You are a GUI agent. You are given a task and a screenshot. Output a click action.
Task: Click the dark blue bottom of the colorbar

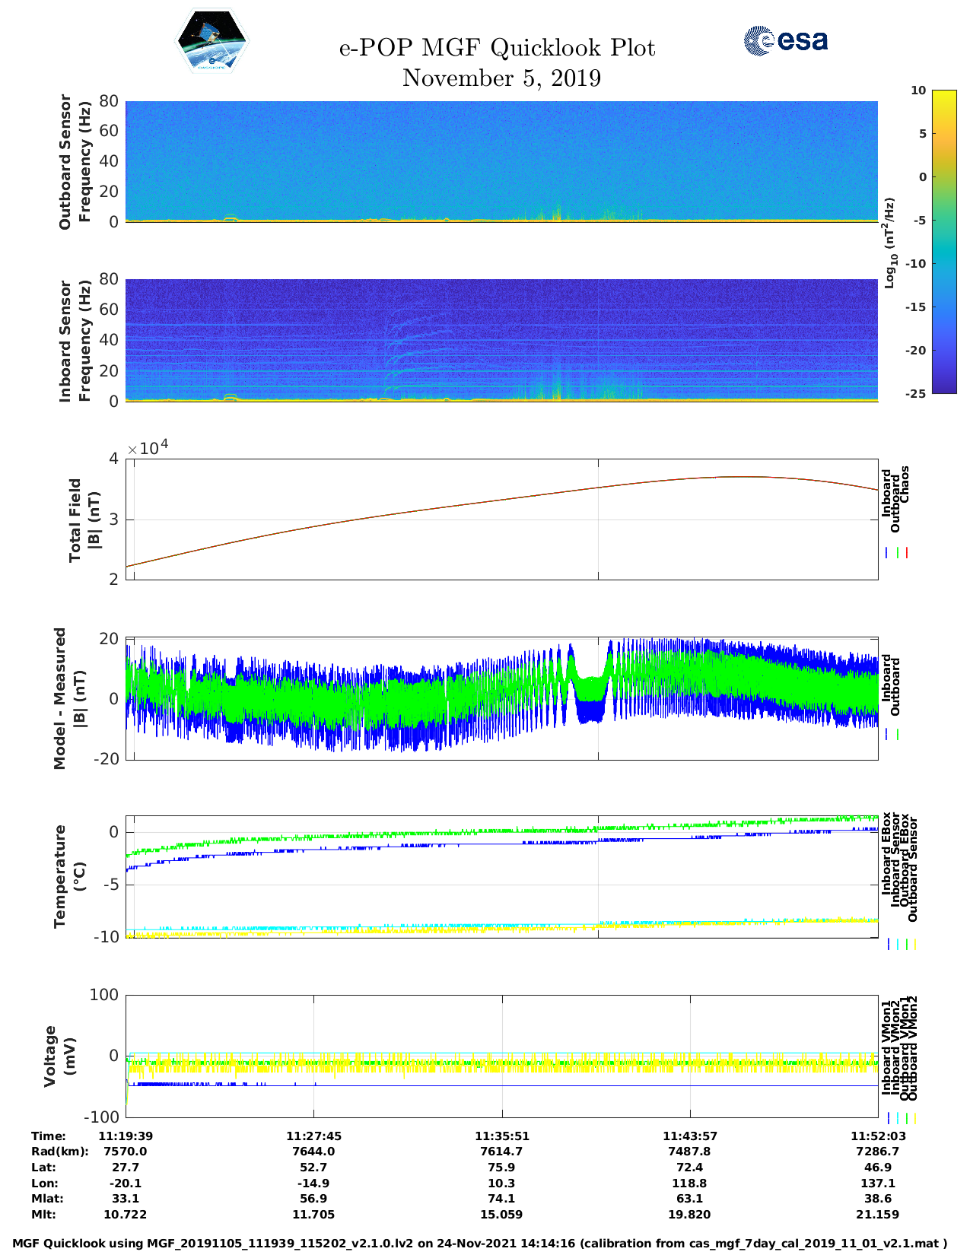(944, 388)
